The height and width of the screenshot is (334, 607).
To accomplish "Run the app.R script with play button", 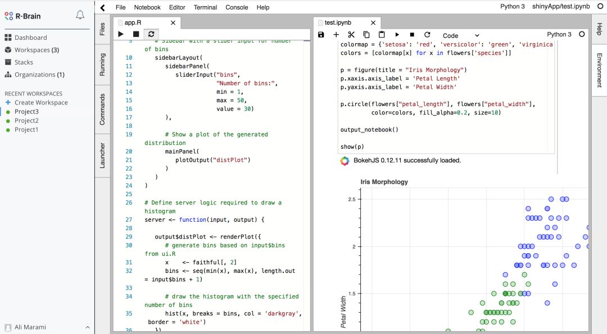I will pyautogui.click(x=121, y=34).
